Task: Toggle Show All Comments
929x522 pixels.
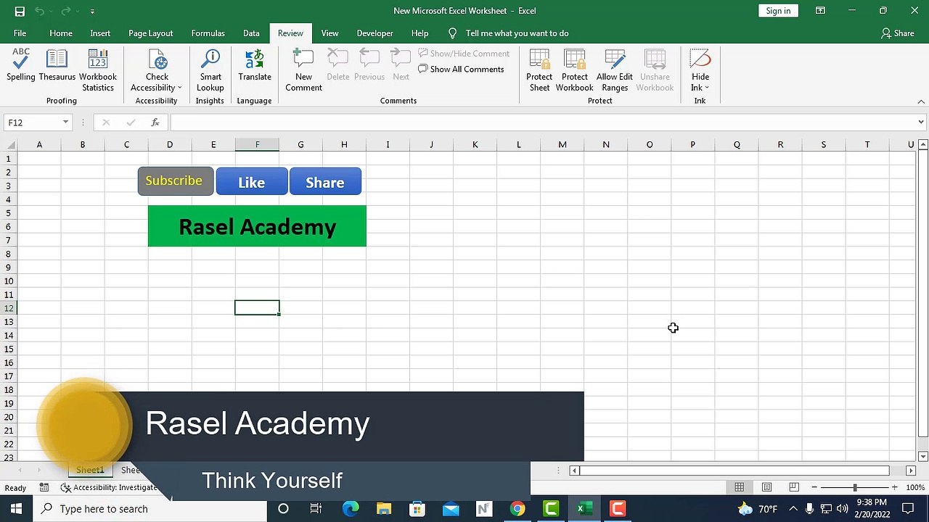Action: [x=461, y=69]
